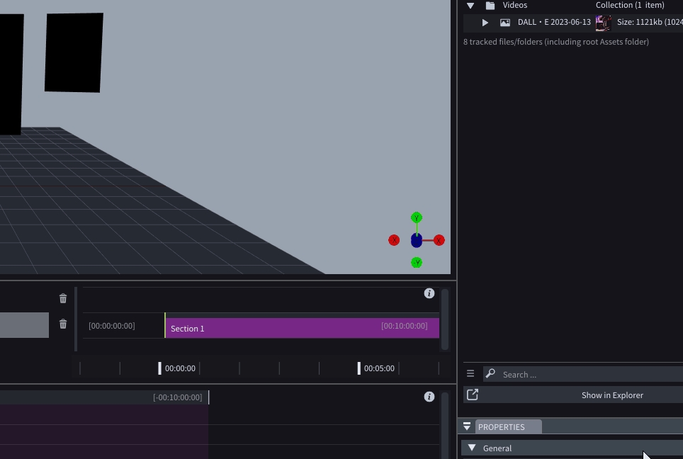
Task: Click the magnifier icon in the search field
Action: point(490,374)
